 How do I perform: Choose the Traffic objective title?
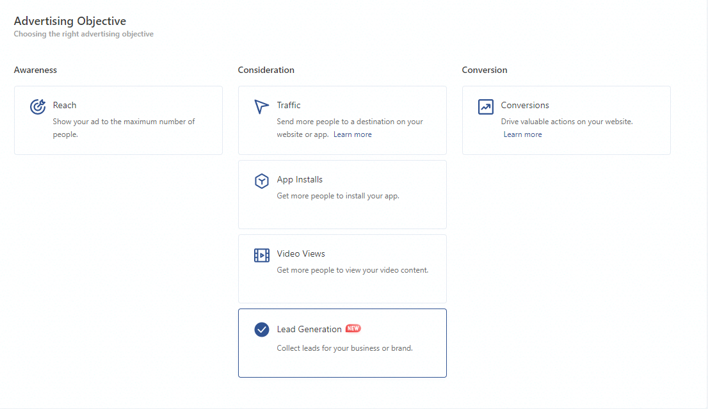click(289, 105)
